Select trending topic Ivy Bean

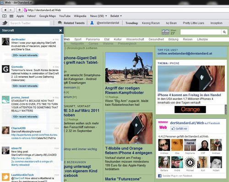[x=171, y=23]
